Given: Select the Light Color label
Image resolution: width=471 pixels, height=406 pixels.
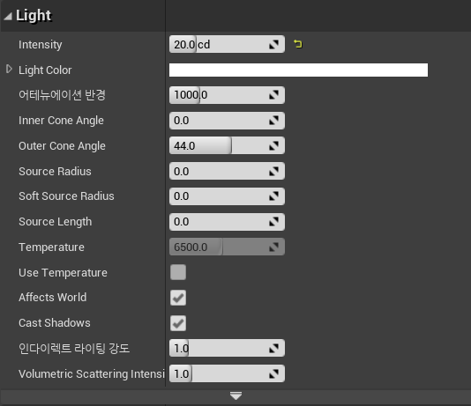Looking at the screenshot, I should 45,70.
